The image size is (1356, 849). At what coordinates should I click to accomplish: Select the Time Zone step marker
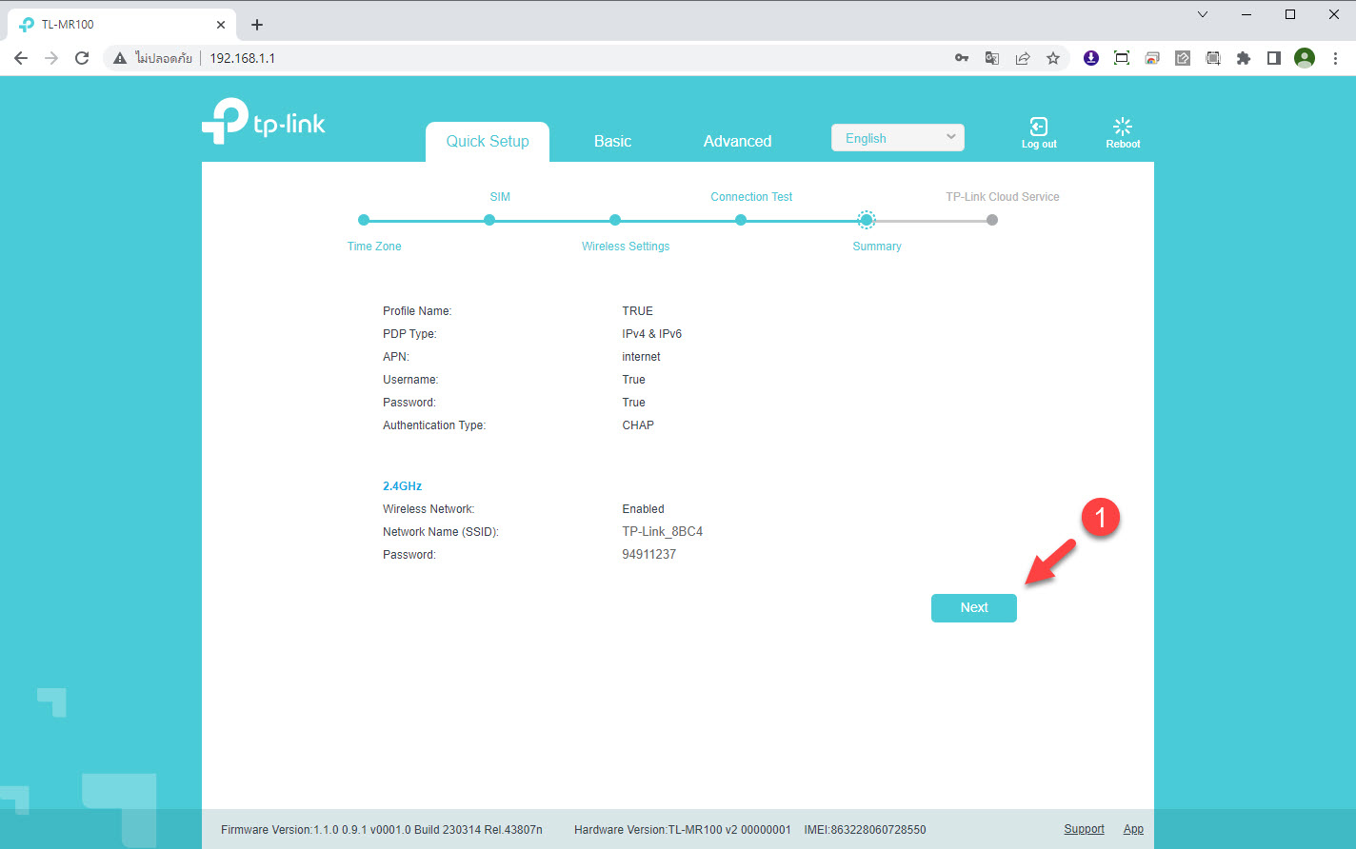(x=364, y=220)
